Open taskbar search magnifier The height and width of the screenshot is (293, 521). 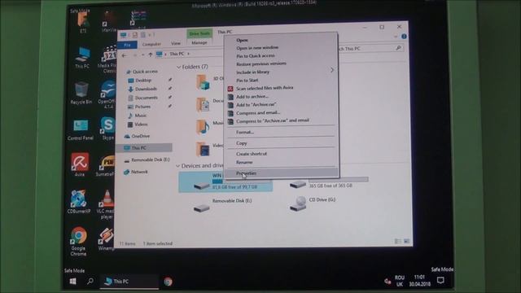click(x=90, y=281)
